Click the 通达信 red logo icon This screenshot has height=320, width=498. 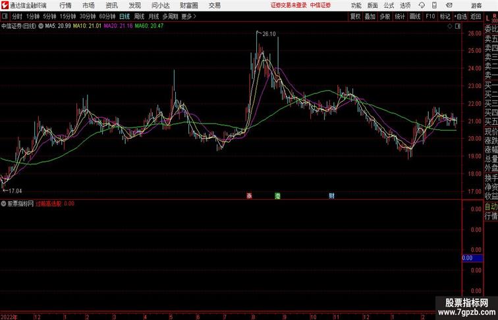(x=5, y=5)
